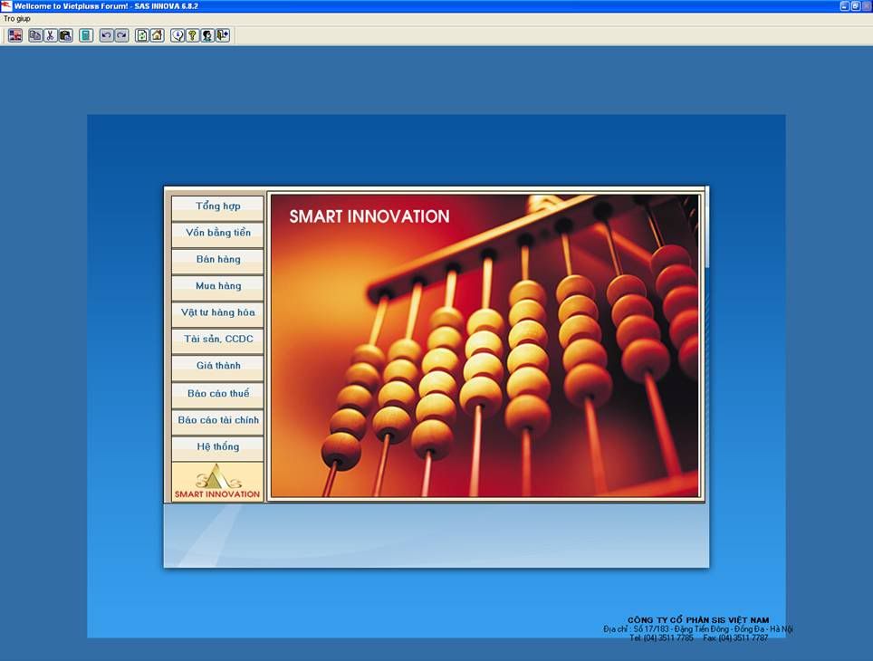This screenshot has height=661, width=873.
Task: Select the Giá thành module
Action: [217, 367]
